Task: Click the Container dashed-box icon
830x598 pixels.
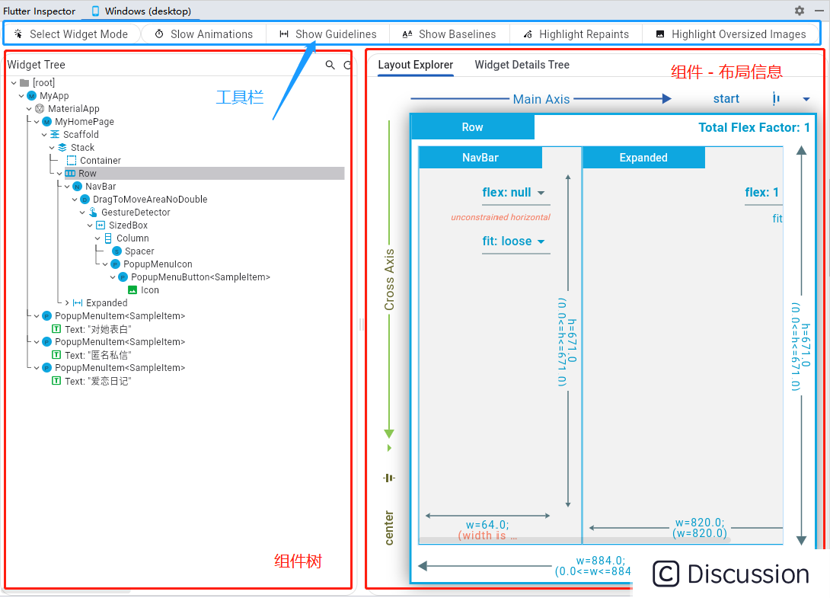Action: [72, 161]
